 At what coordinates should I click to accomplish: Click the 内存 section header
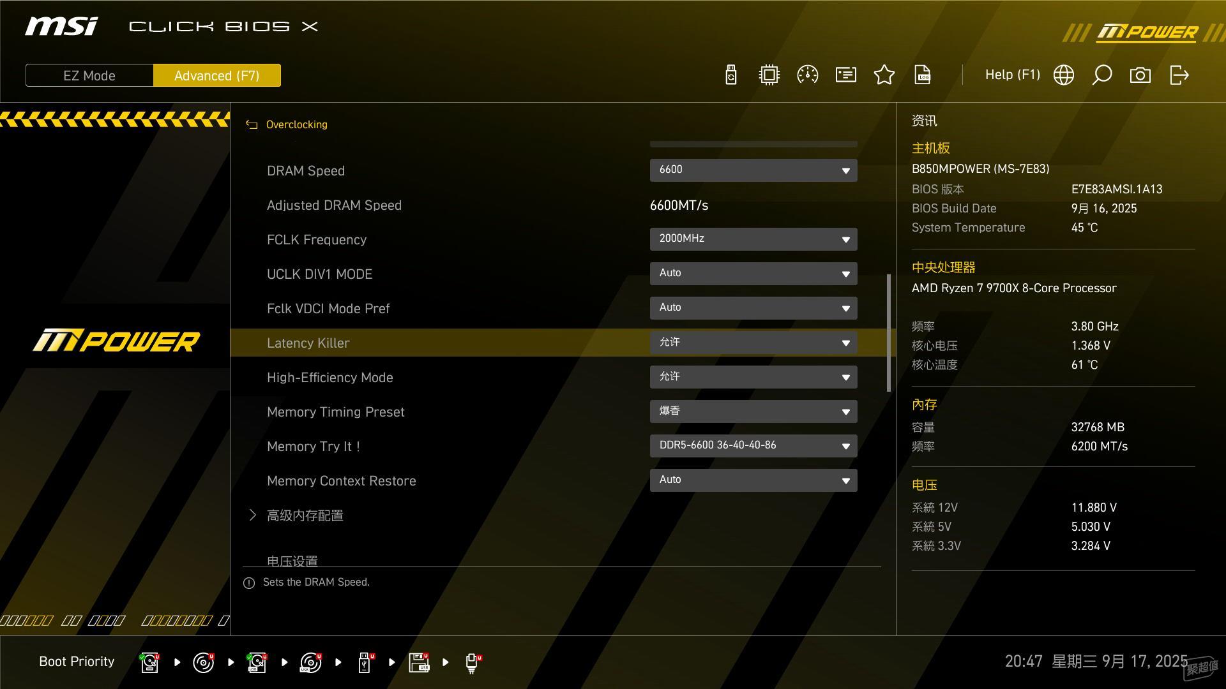[925, 404]
